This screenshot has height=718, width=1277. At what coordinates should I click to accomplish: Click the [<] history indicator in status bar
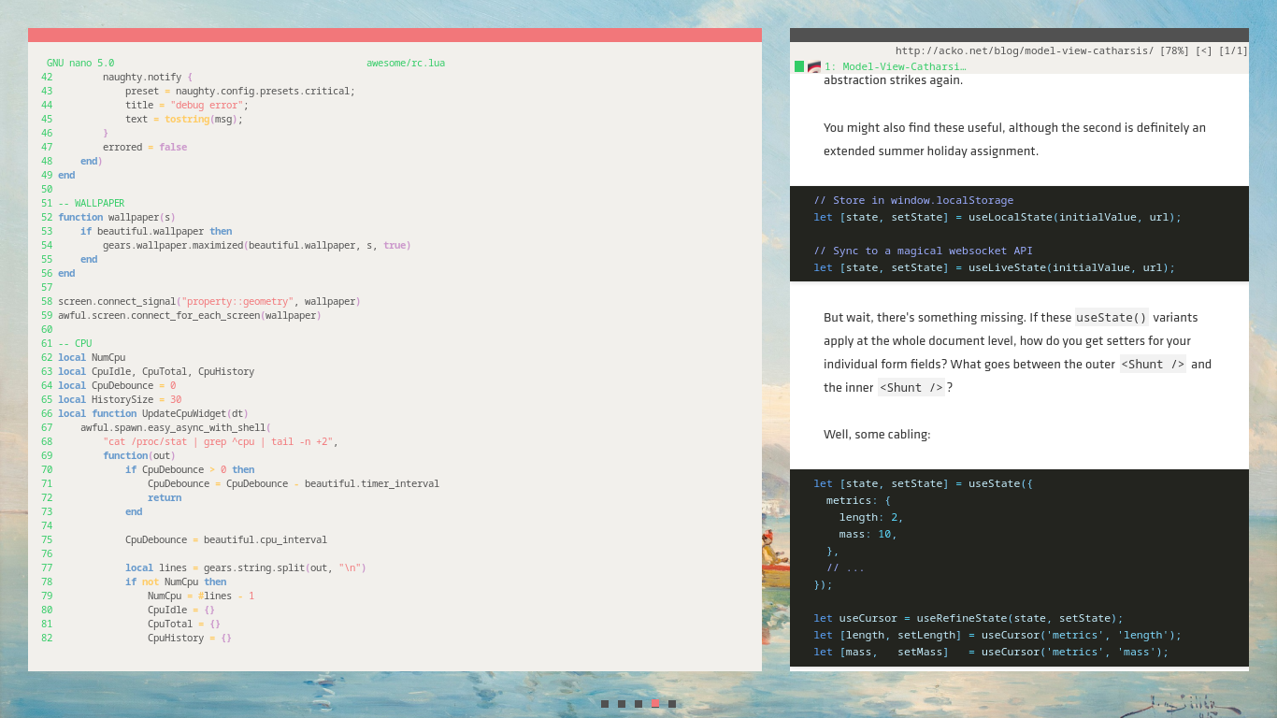tap(1204, 50)
